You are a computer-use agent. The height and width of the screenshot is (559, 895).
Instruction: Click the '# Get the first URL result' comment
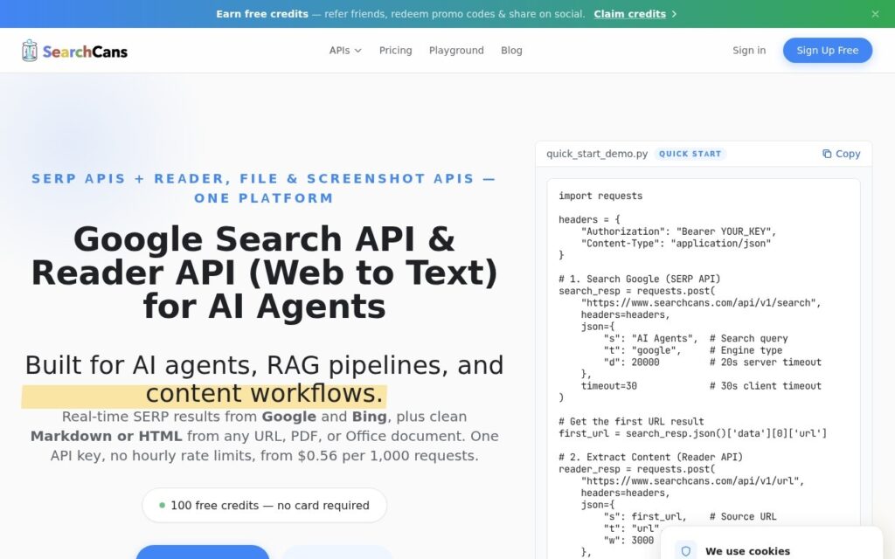(x=631, y=422)
